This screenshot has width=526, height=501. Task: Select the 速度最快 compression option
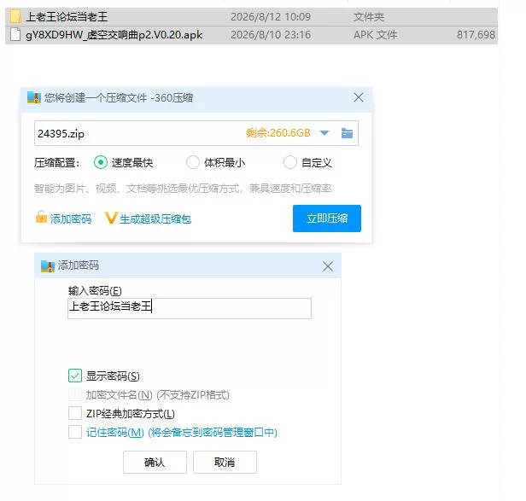[101, 163]
